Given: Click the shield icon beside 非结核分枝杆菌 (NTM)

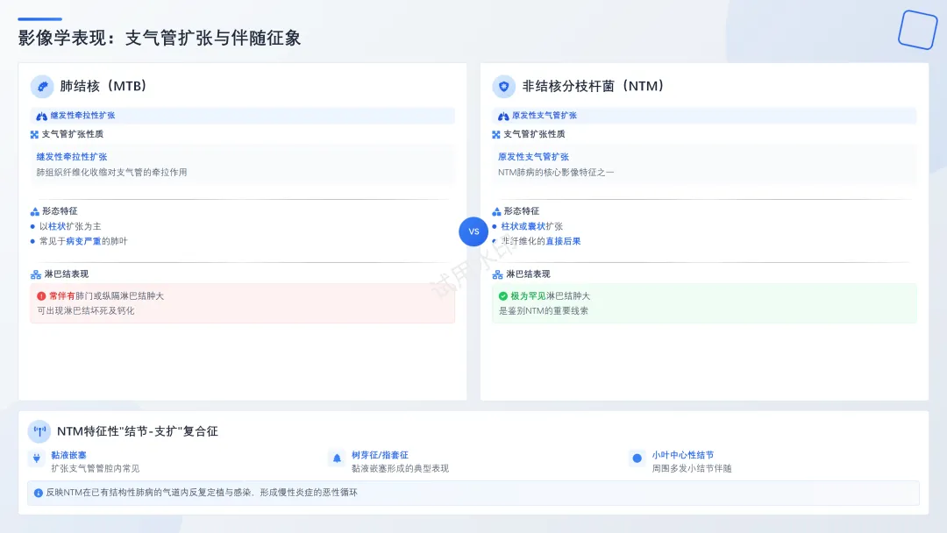Looking at the screenshot, I should [503, 86].
